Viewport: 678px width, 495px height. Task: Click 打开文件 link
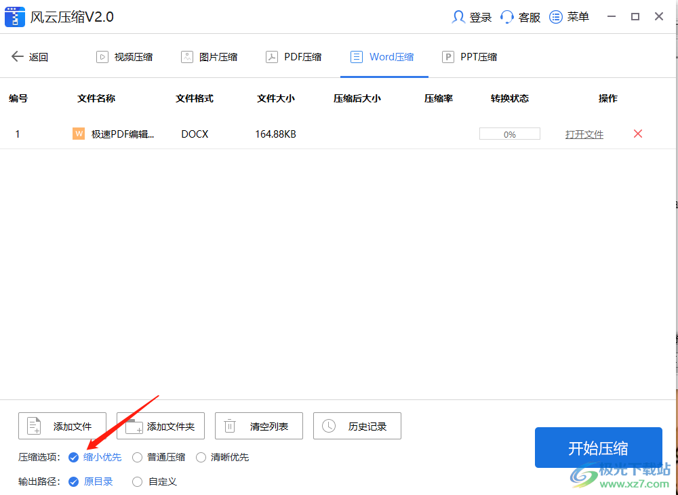point(584,134)
